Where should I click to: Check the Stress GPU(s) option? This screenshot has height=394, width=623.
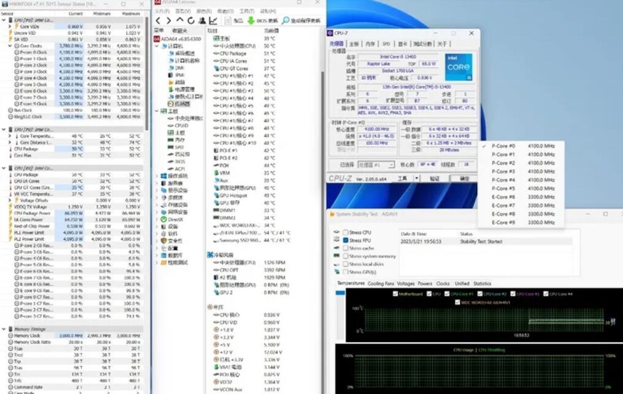click(x=345, y=271)
